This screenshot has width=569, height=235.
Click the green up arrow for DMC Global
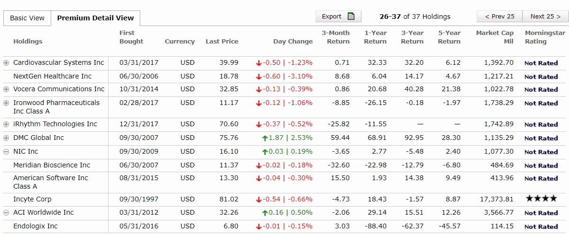265,138
